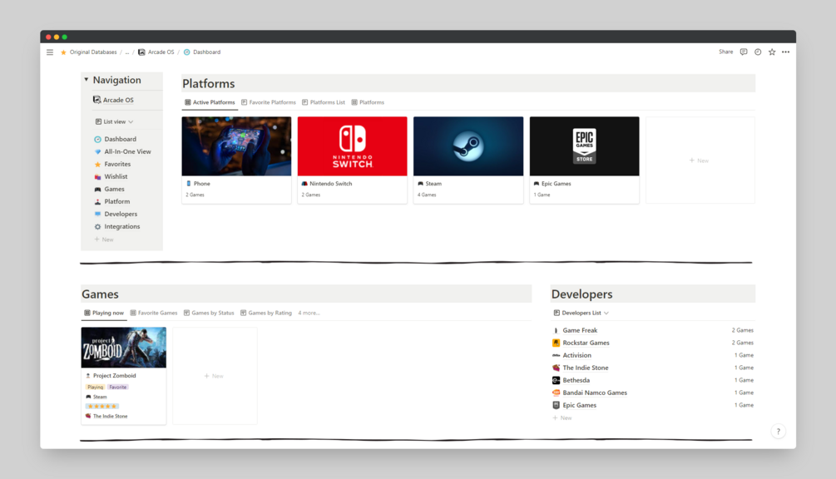
Task: Click the Game Freak developer icon
Action: 557,330
